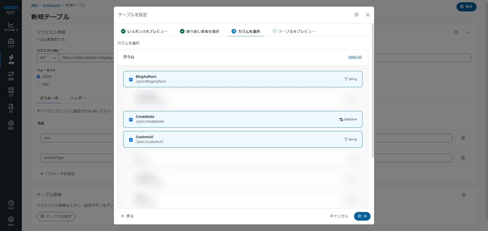Click the string type label of BlogAuthors
Image resolution: width=488 pixels, height=231 pixels.
click(350, 79)
